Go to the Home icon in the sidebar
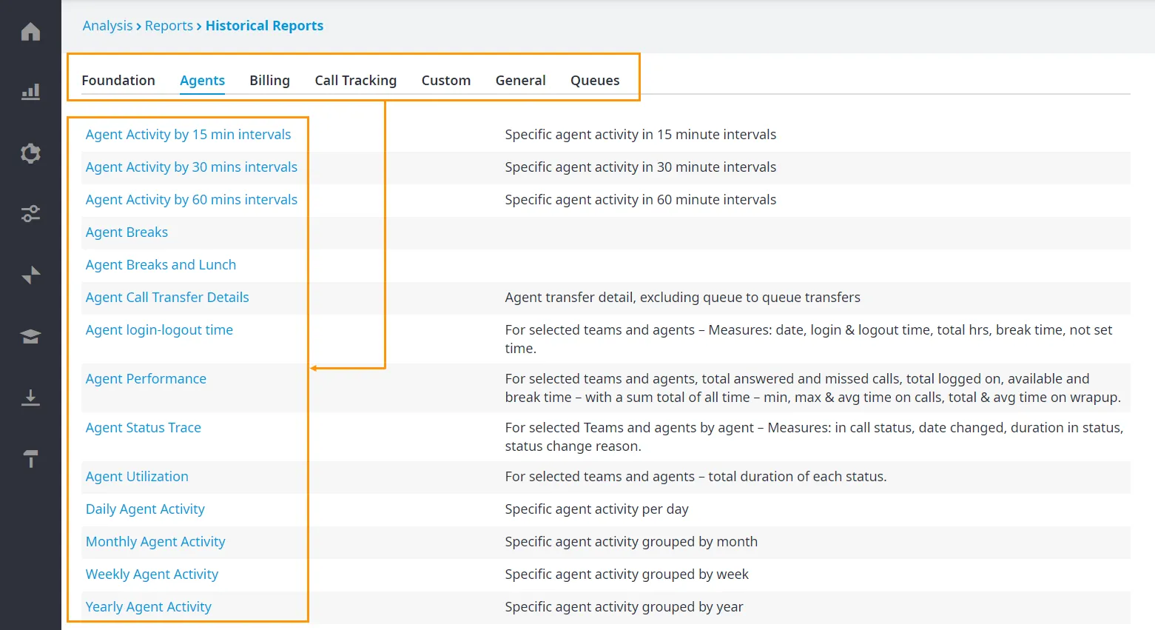 (30, 32)
